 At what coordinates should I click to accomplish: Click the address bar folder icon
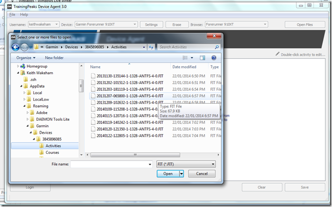[37, 47]
